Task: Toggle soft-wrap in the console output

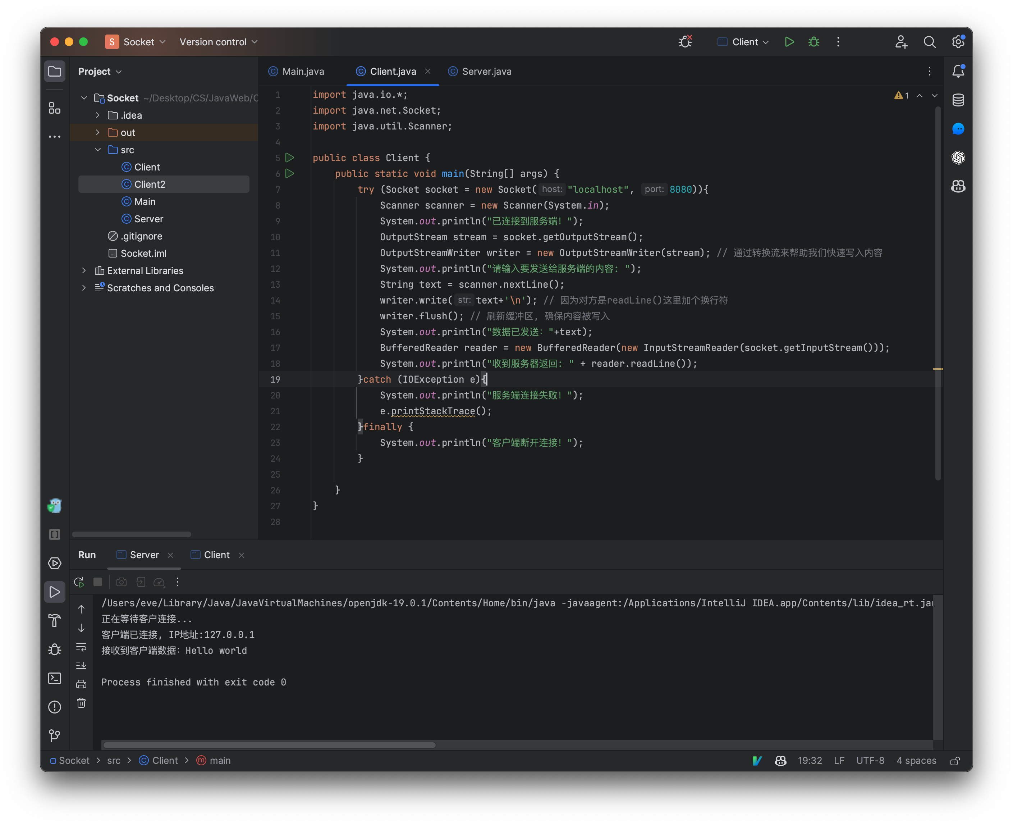Action: tap(81, 647)
